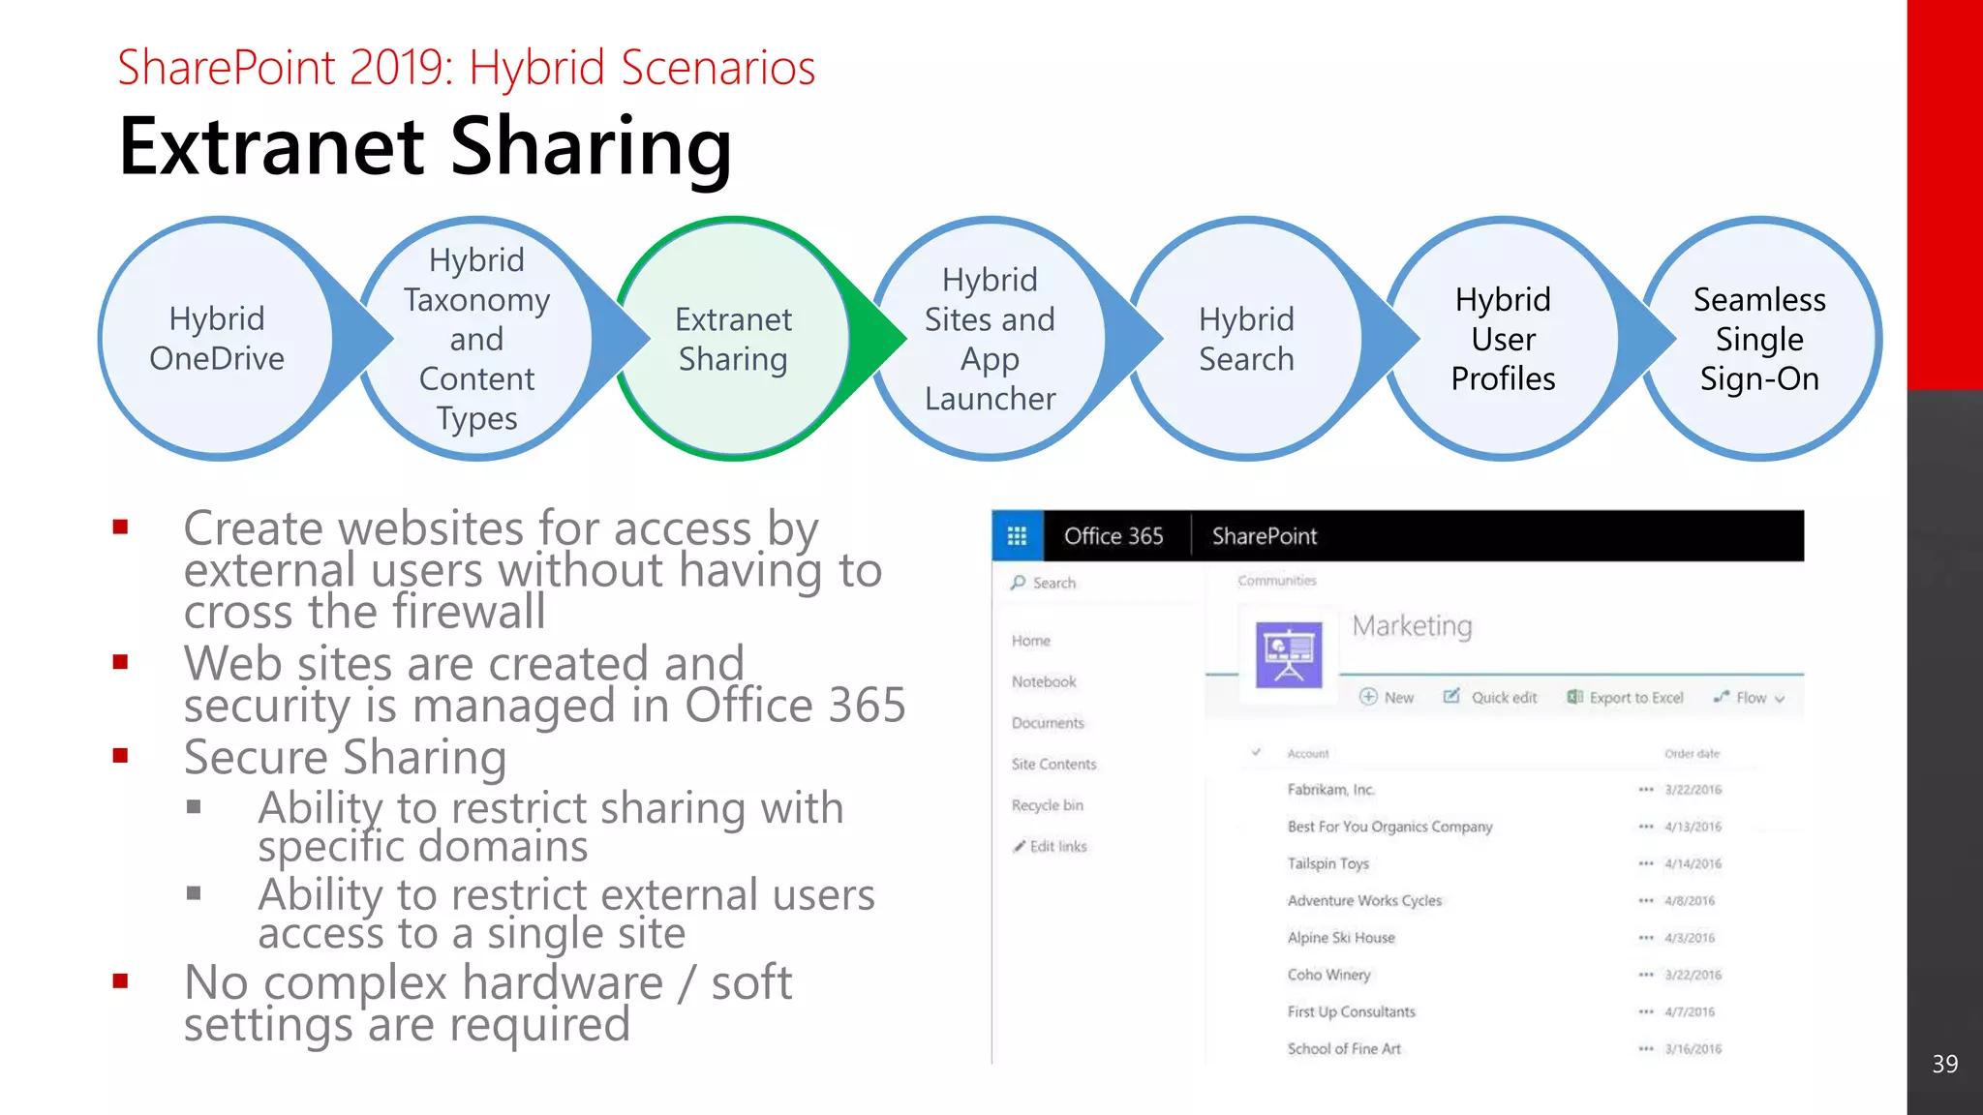
Task: Open ellipsis menu for Coho Winery
Action: [x=1646, y=975]
